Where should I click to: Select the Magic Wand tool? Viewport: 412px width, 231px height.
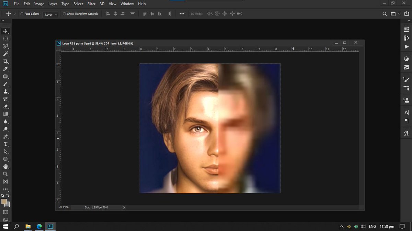click(5, 54)
